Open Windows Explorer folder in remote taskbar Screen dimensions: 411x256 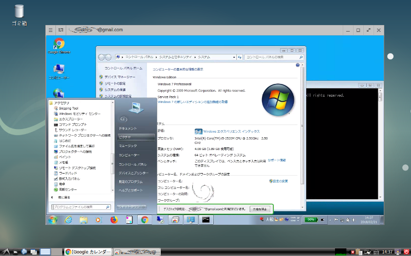(x=83, y=220)
